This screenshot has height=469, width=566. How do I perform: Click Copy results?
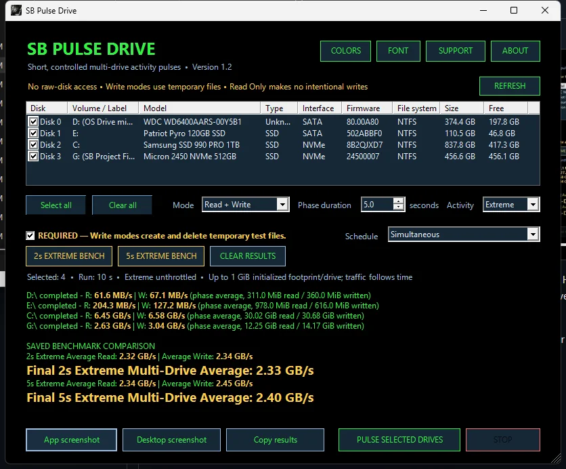tap(275, 440)
